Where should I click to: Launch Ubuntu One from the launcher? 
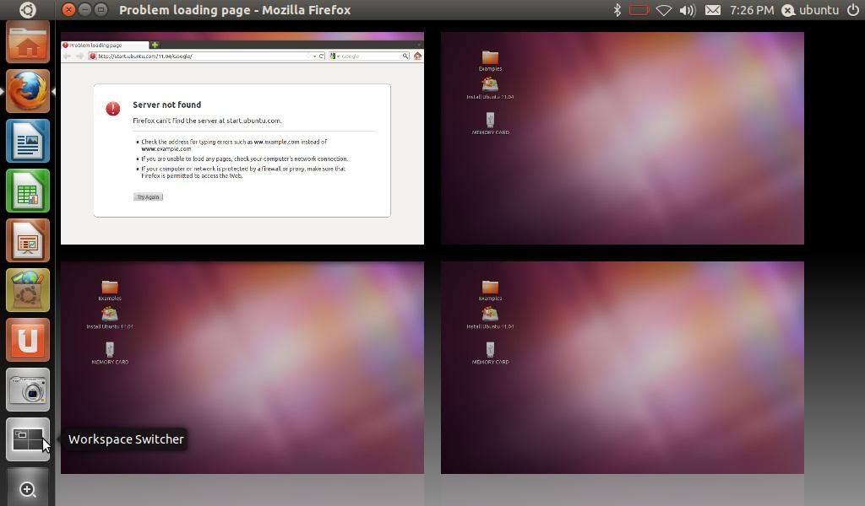[x=28, y=340]
